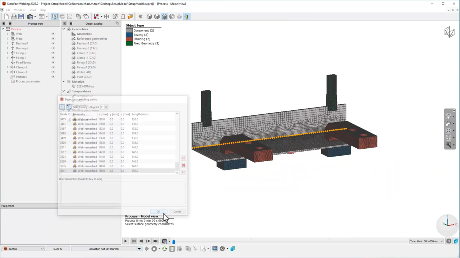460x258 pixels.
Task: Collapse the Materials section in Object catalog
Action: [64, 82]
